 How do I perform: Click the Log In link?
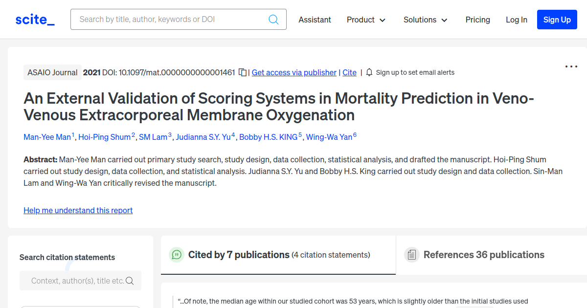point(516,20)
